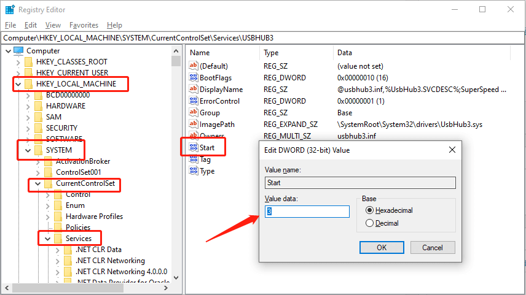Select the Start DWORD value icon
The height and width of the screenshot is (295, 526).
point(193,147)
